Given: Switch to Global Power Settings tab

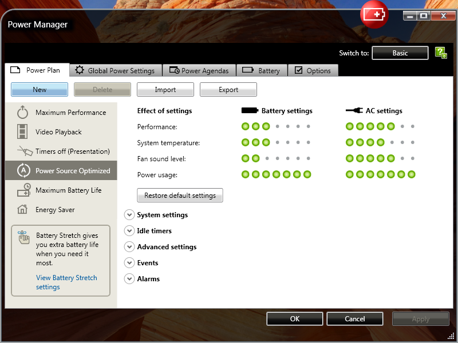Looking at the screenshot, I should click(x=115, y=71).
